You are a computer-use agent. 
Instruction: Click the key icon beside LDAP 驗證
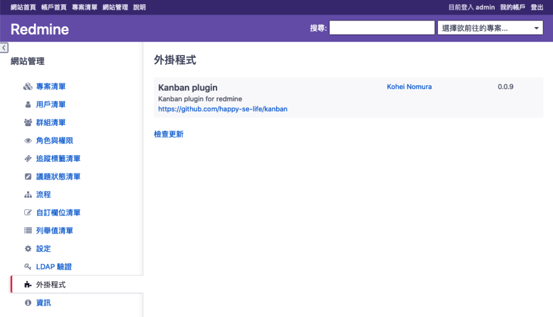pyautogui.click(x=28, y=267)
